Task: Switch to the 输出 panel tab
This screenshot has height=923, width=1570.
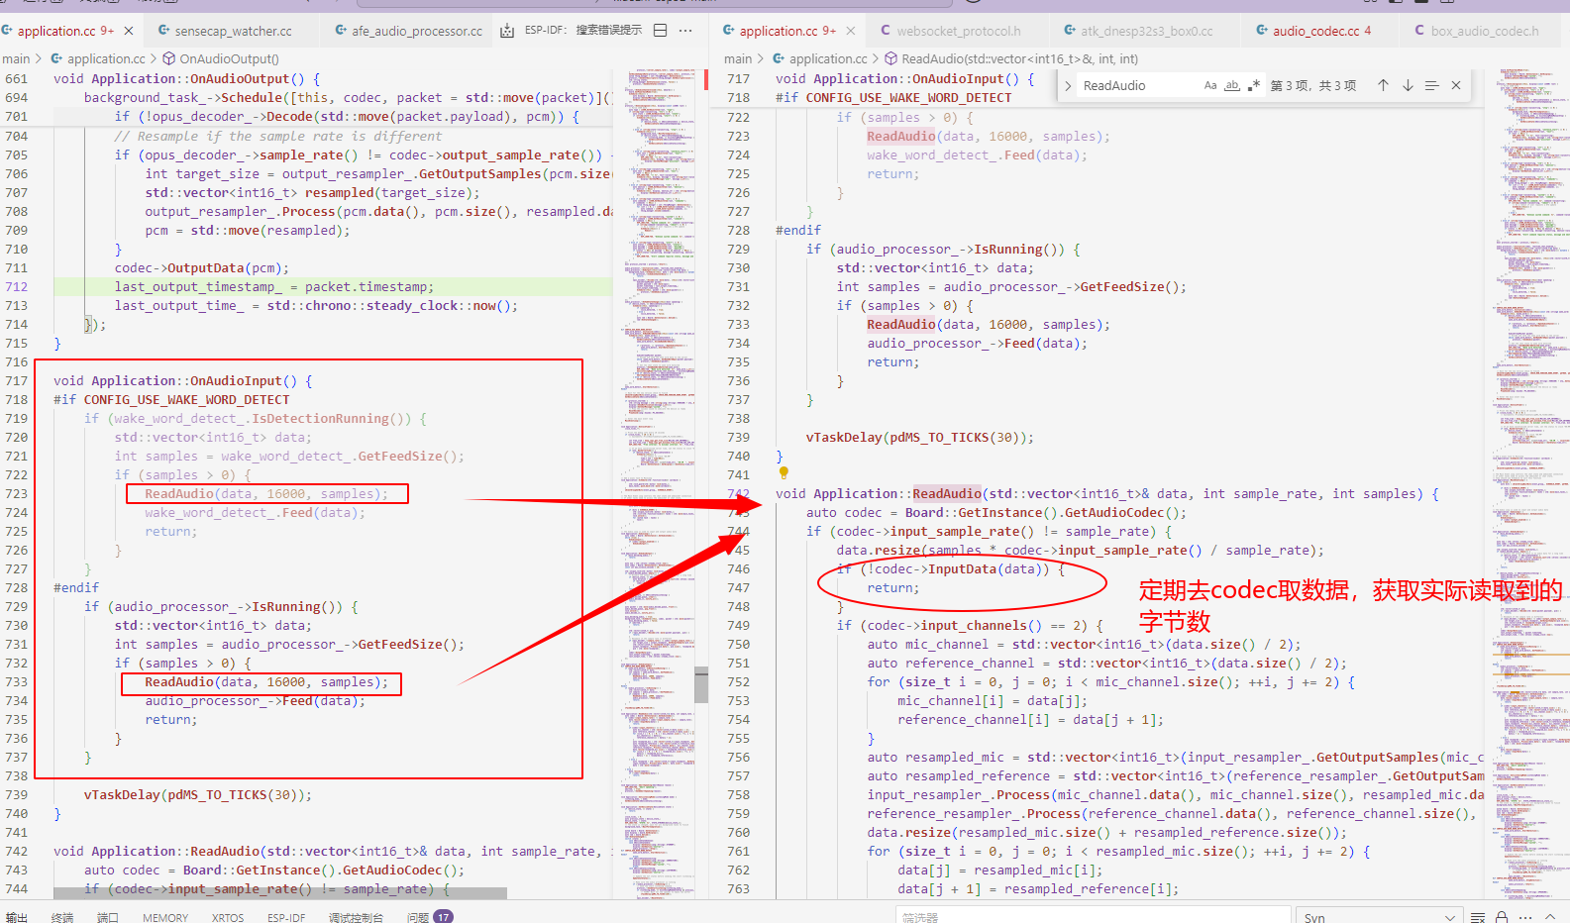Action: [17, 917]
